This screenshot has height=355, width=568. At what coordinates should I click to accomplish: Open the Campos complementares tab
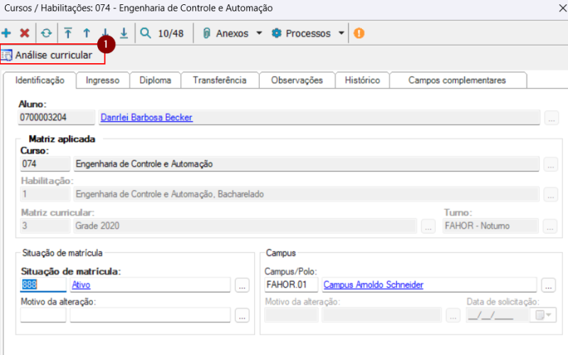tap(457, 80)
